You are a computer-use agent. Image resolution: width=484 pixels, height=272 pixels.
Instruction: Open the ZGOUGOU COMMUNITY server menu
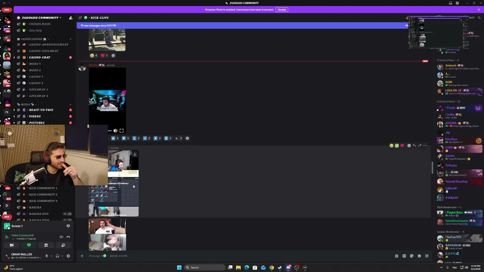point(42,18)
